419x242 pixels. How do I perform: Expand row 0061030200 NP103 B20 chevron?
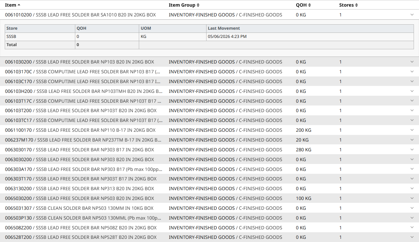click(x=412, y=62)
